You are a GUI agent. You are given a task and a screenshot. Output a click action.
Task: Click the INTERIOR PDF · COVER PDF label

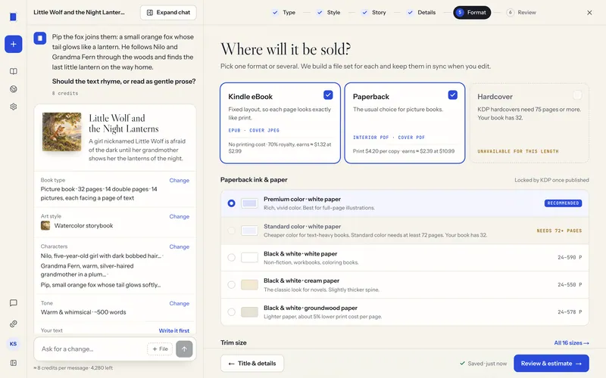[389, 138]
